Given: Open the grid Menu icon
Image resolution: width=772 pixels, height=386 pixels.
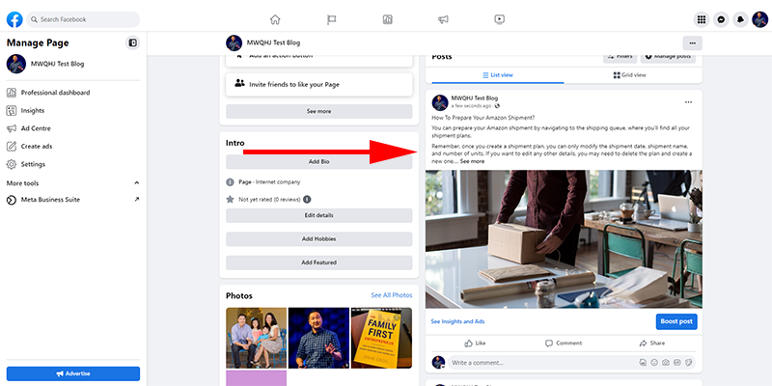Looking at the screenshot, I should click(x=702, y=19).
